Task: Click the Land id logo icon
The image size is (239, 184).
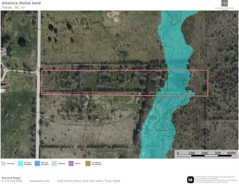Action: click(190, 179)
